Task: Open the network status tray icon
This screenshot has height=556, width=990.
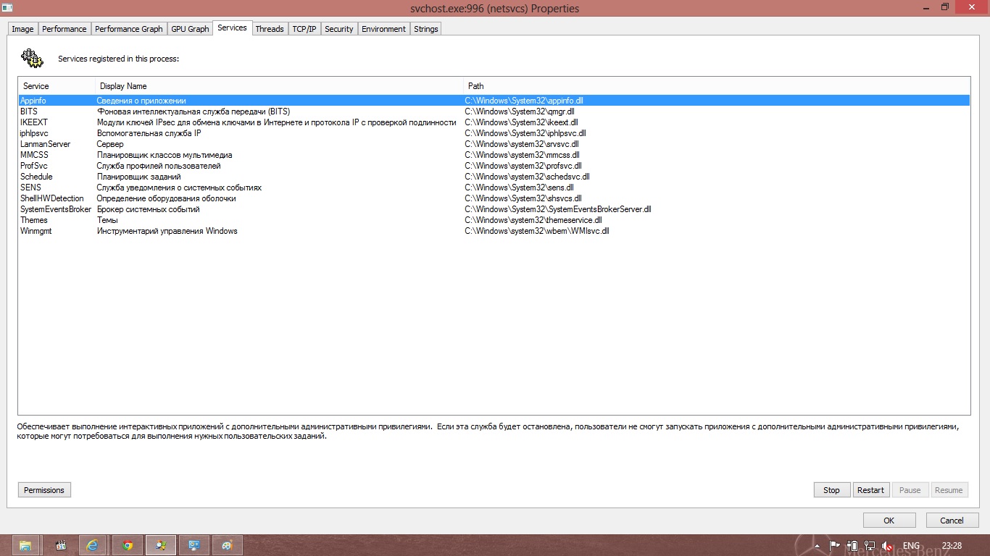Action: [x=870, y=546]
